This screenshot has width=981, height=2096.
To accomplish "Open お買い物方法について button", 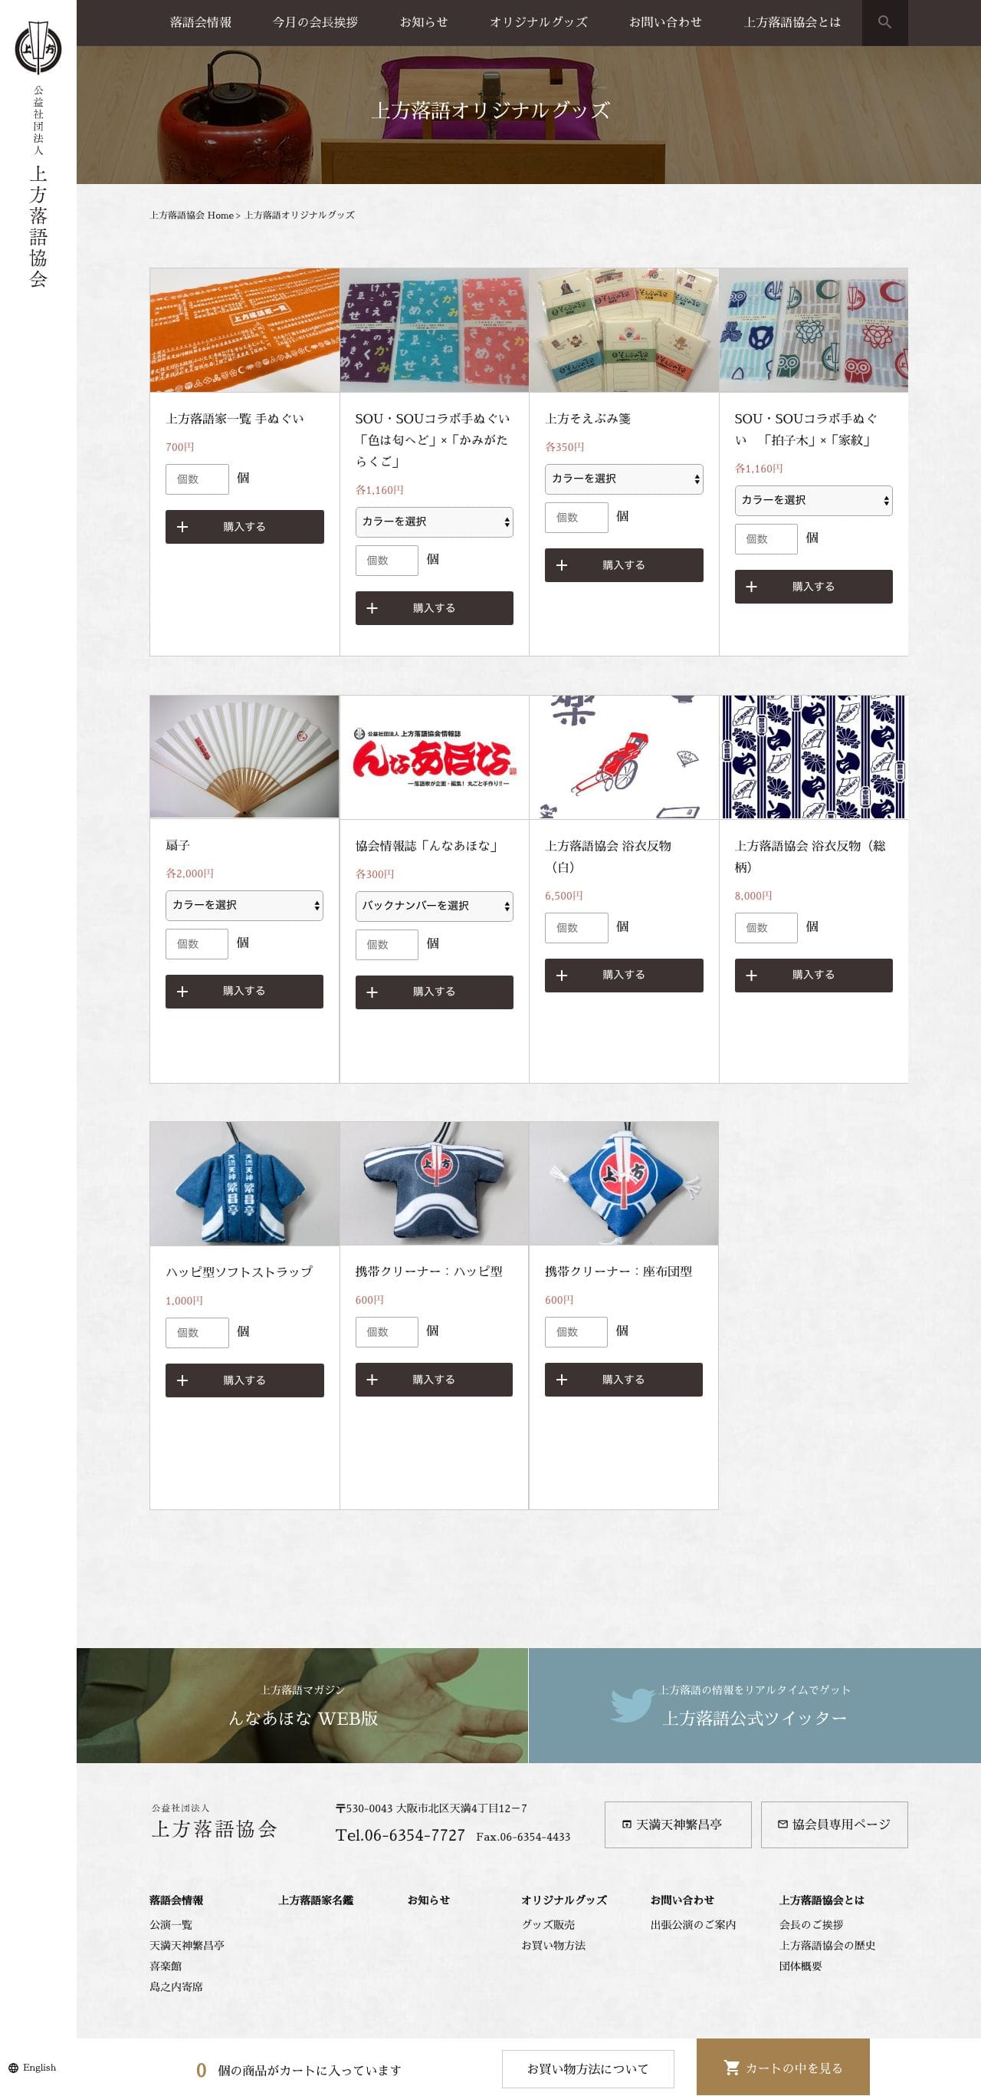I will pyautogui.click(x=587, y=2068).
